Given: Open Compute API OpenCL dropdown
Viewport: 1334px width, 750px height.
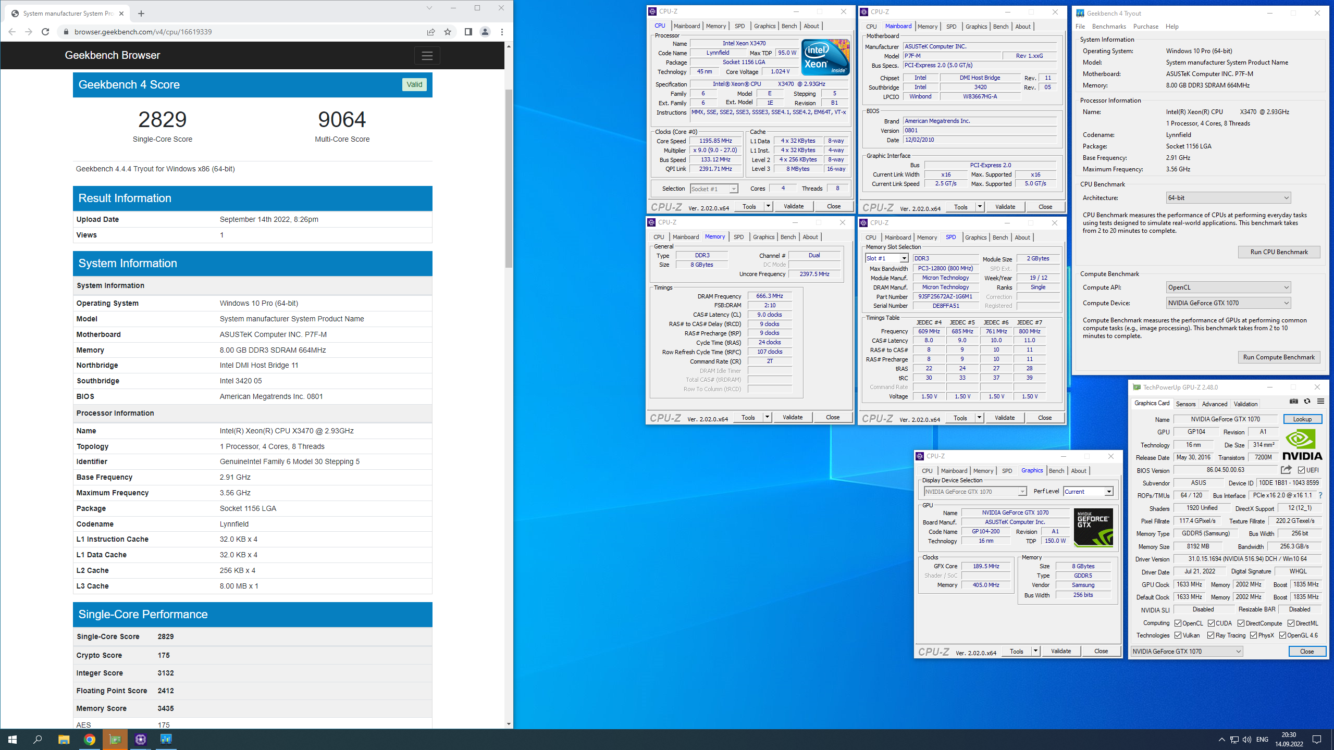Looking at the screenshot, I should tap(1228, 287).
